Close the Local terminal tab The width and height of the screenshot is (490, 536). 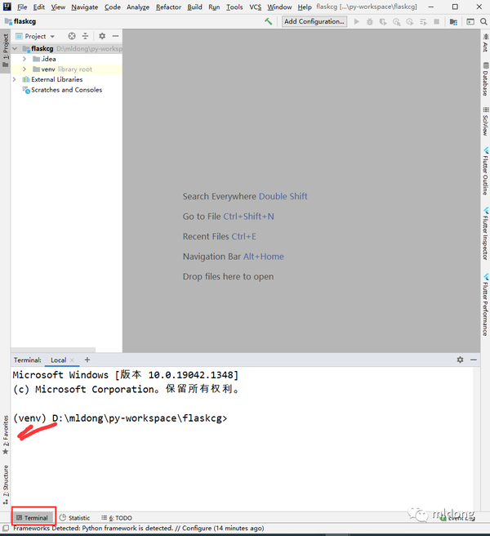click(72, 360)
